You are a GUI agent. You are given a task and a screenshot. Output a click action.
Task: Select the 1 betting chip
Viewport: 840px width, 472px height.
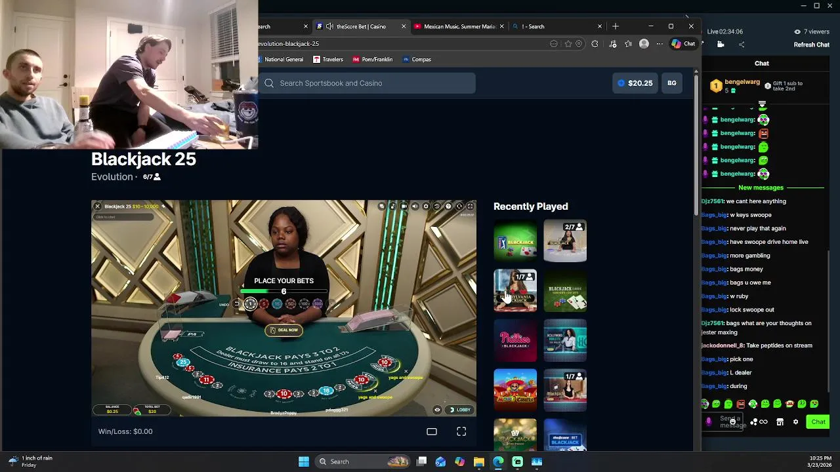pos(250,304)
